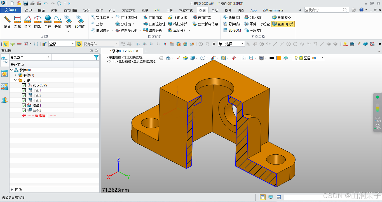This screenshot has height=202, width=382.
Task: Click the 对比零件 compare parts tool
Action: click(x=254, y=18)
